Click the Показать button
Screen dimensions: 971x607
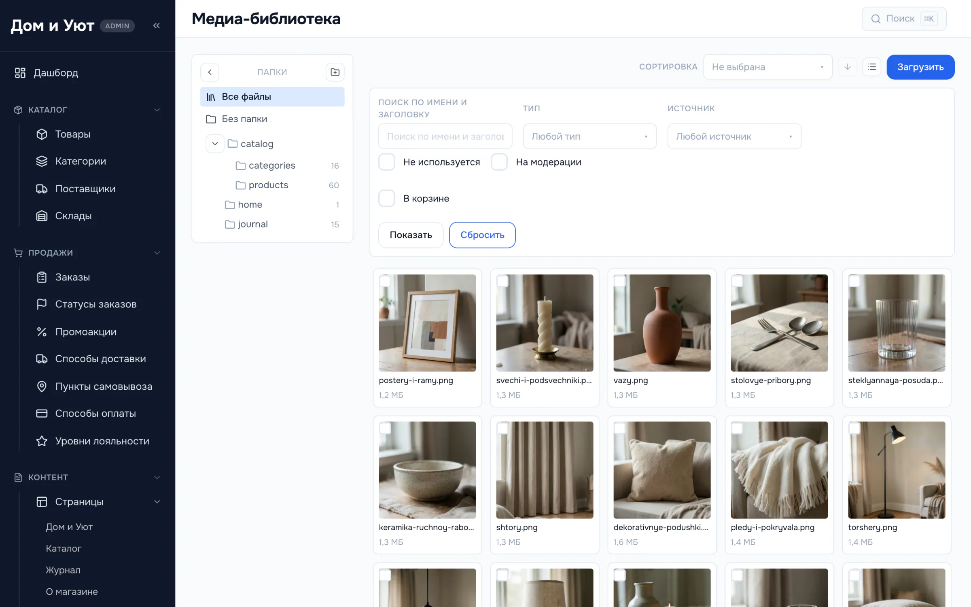click(411, 235)
